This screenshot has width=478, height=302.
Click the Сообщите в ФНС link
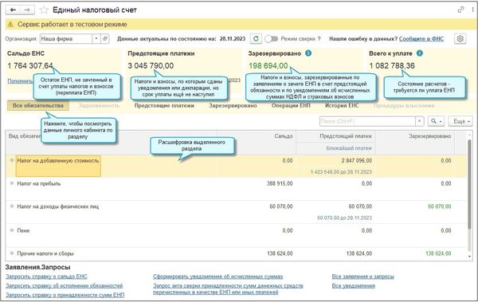[x=421, y=39]
